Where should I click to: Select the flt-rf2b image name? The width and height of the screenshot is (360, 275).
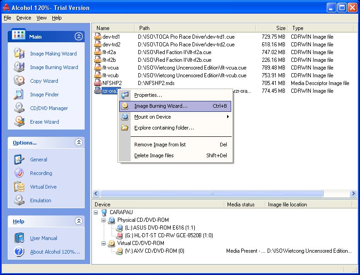[109, 60]
